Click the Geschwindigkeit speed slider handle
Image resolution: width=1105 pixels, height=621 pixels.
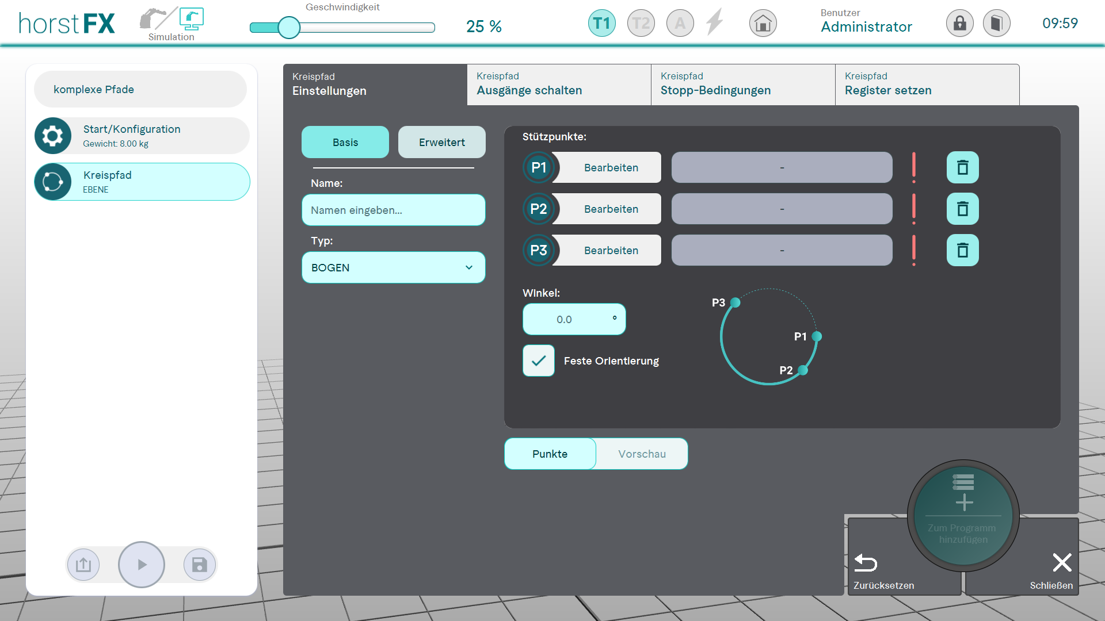tap(289, 27)
